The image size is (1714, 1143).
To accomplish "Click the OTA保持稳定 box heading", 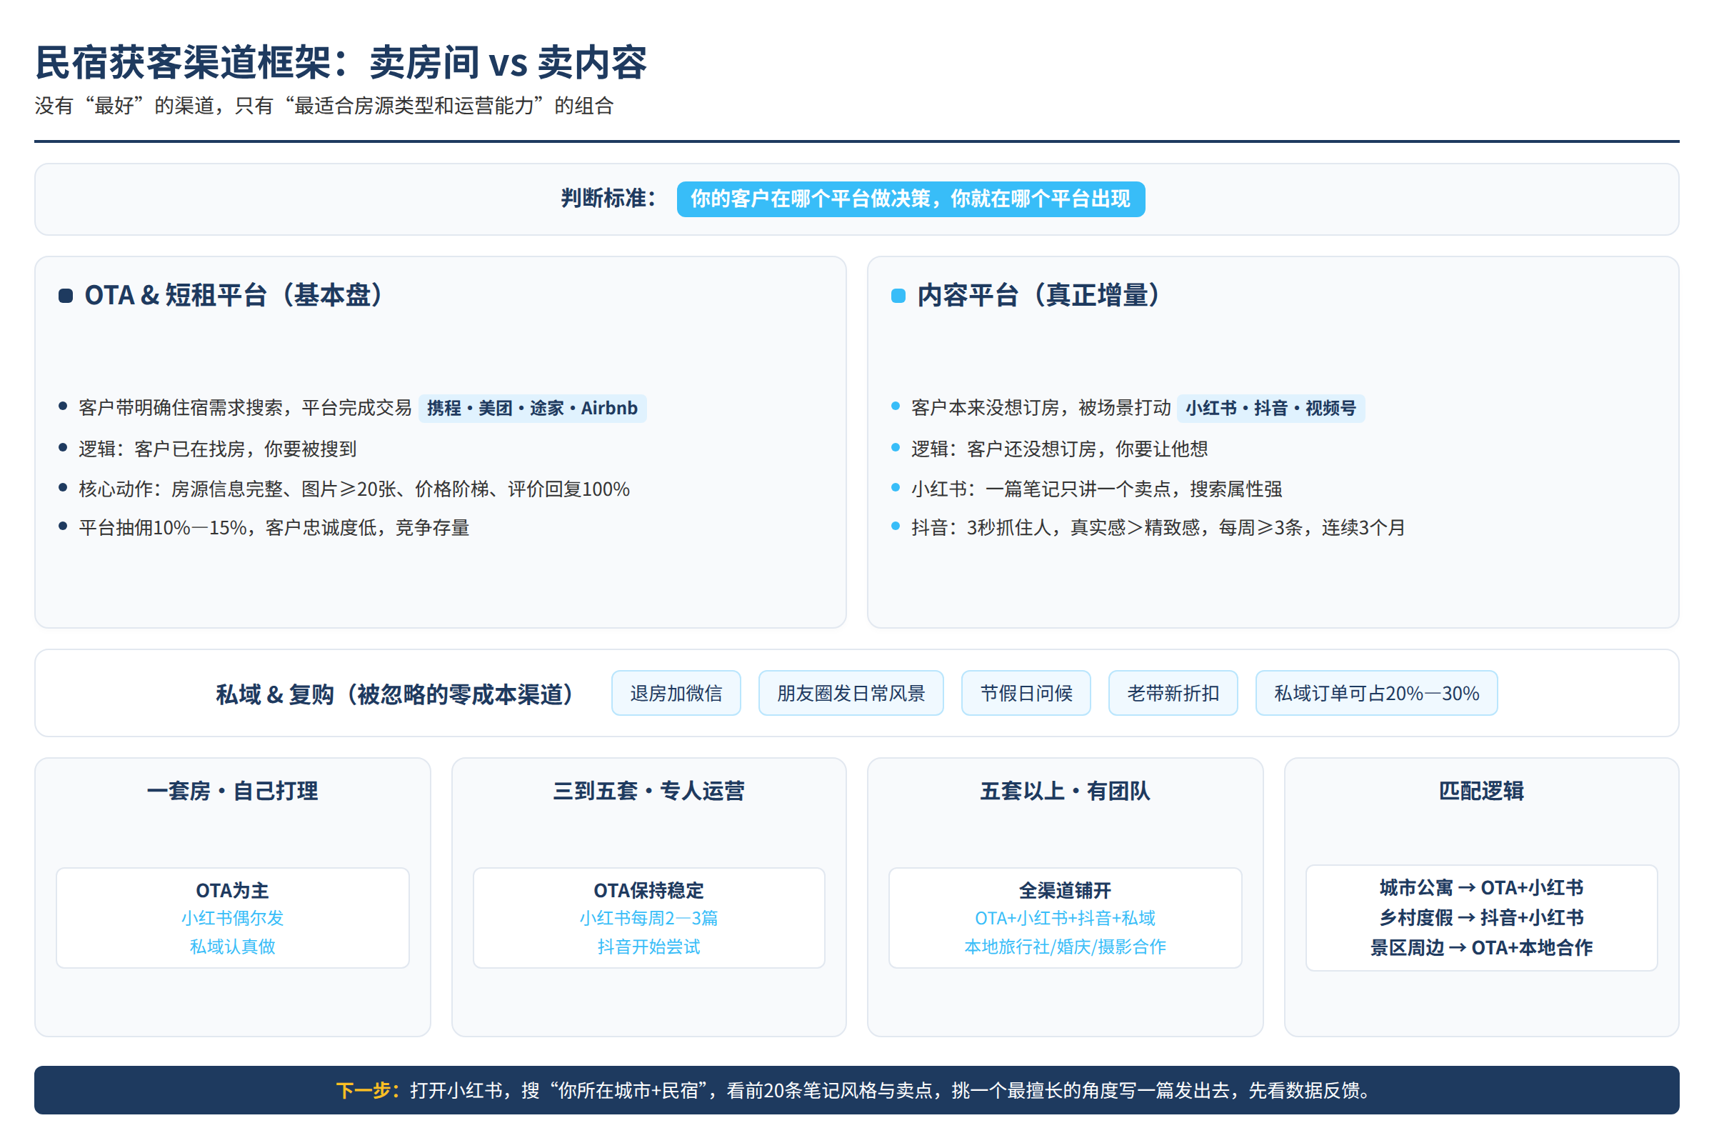I will coord(648,890).
